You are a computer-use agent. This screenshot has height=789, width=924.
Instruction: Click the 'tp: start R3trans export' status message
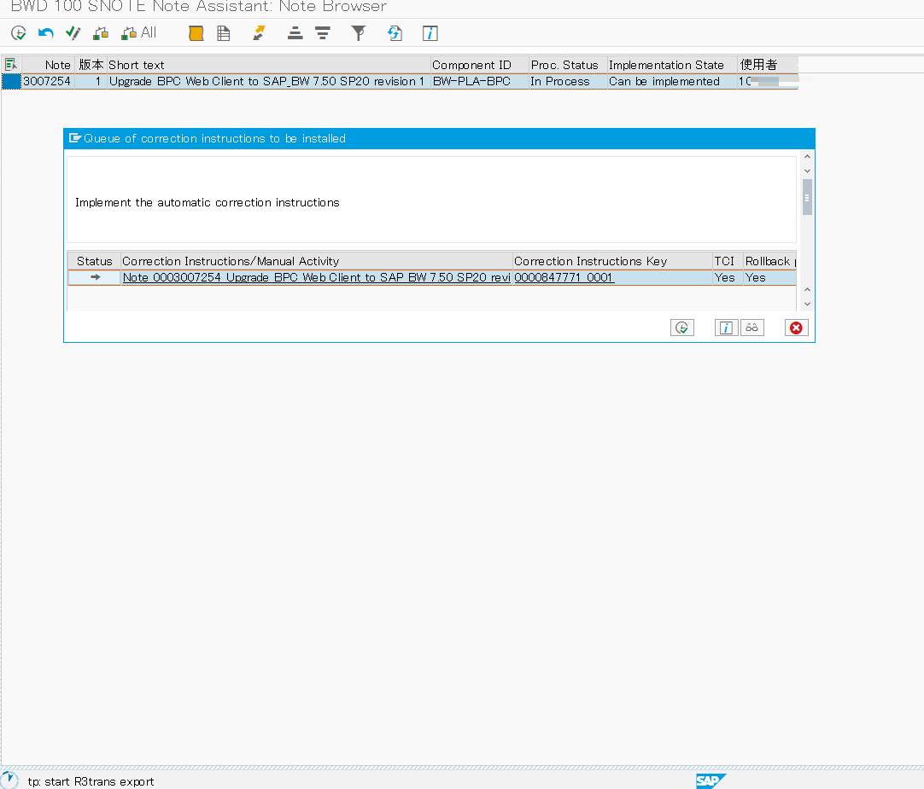pyautogui.click(x=91, y=781)
